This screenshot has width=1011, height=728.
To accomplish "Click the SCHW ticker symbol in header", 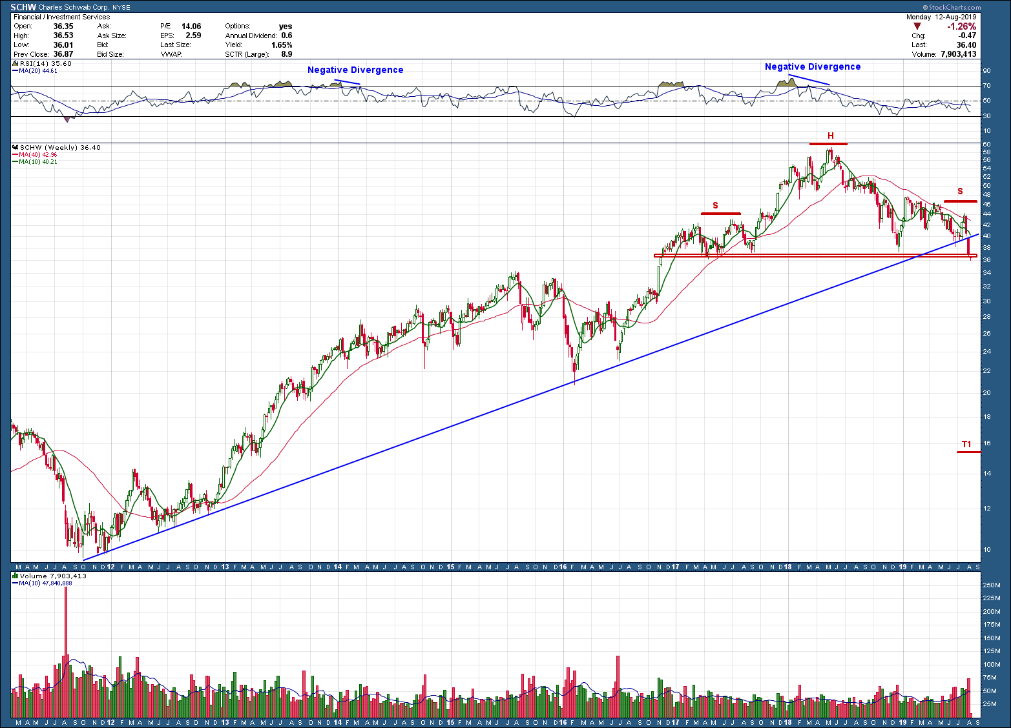I will pos(23,8).
